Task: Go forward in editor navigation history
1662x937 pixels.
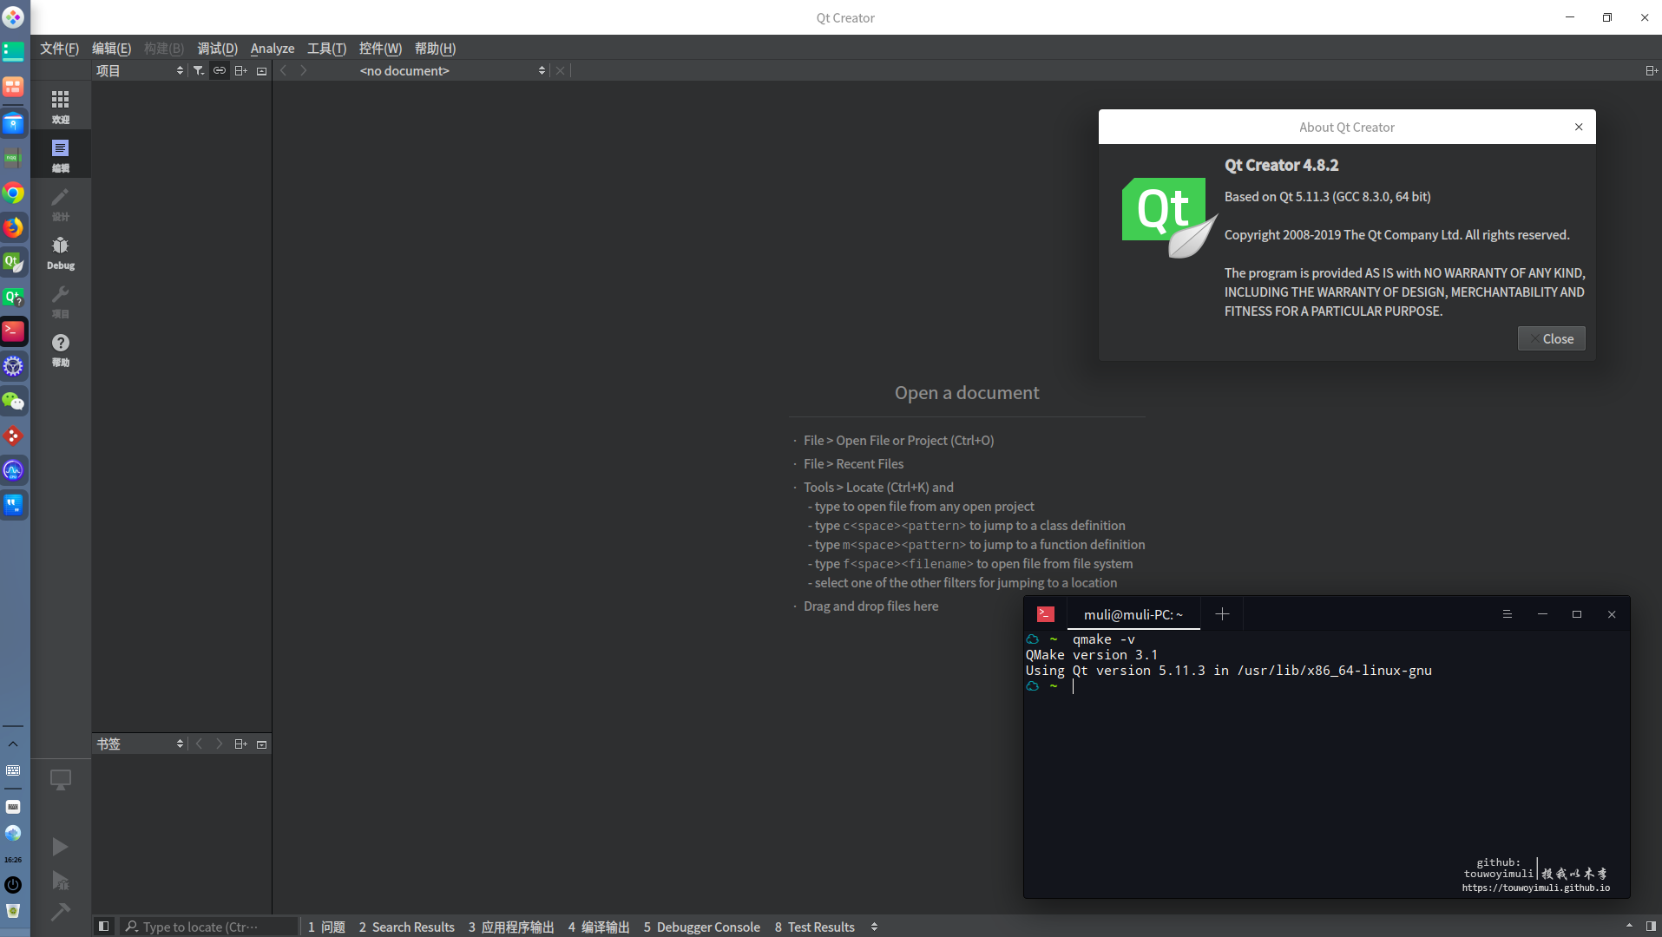Action: click(x=304, y=70)
